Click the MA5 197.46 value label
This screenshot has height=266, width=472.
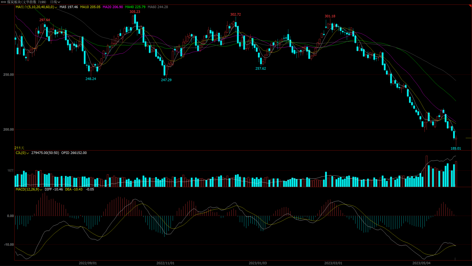point(69,7)
